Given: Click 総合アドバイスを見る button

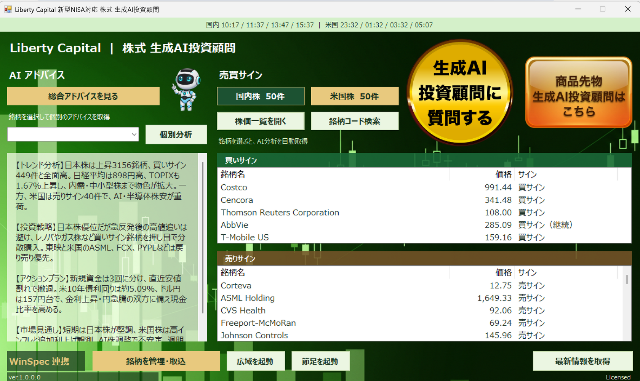Looking at the screenshot, I should (x=83, y=96).
